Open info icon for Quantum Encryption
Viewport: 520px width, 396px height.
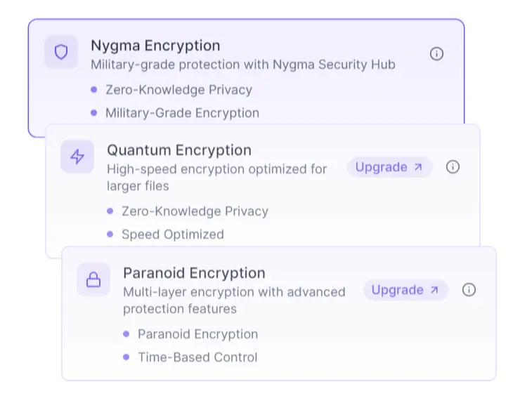[x=453, y=166]
